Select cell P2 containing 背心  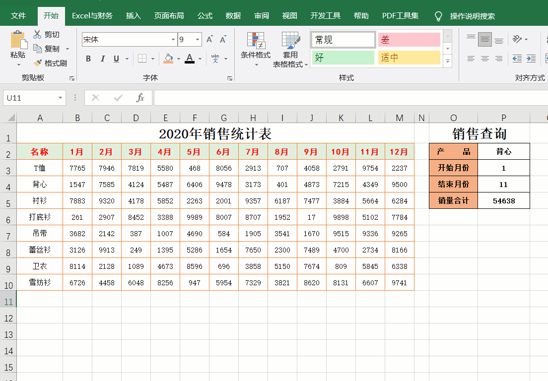(x=503, y=151)
